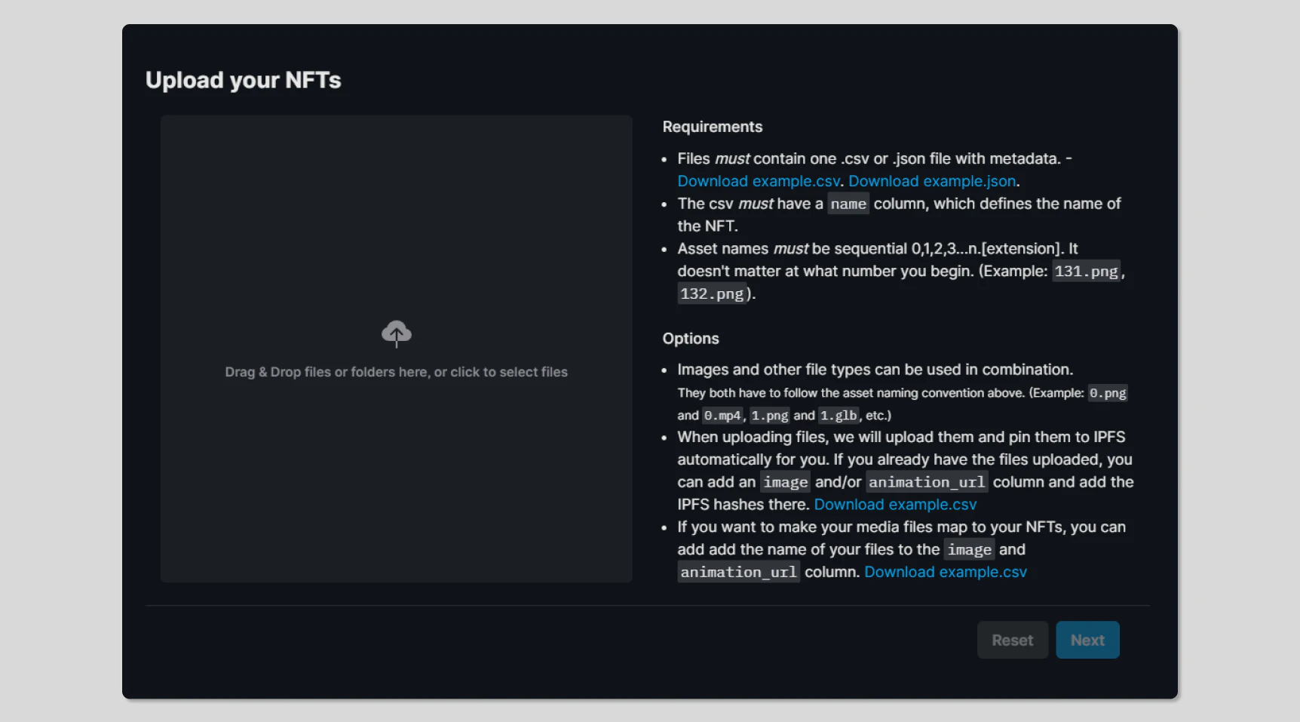Proceed with the Next button
1300x722 pixels.
(1087, 640)
